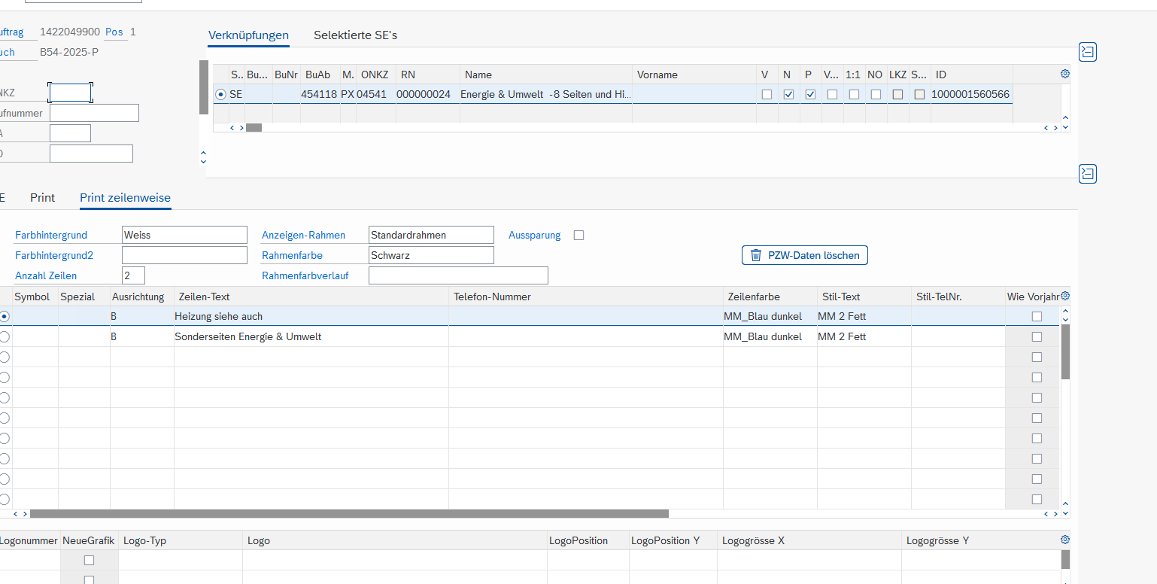This screenshot has width=1157, height=584.
Task: Click into the Farbhintergrund field containing Weiss
Action: pos(184,235)
